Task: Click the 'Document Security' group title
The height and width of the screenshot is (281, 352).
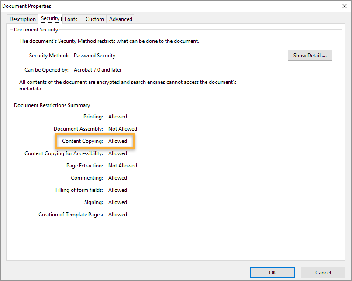Action: pyautogui.click(x=36, y=30)
